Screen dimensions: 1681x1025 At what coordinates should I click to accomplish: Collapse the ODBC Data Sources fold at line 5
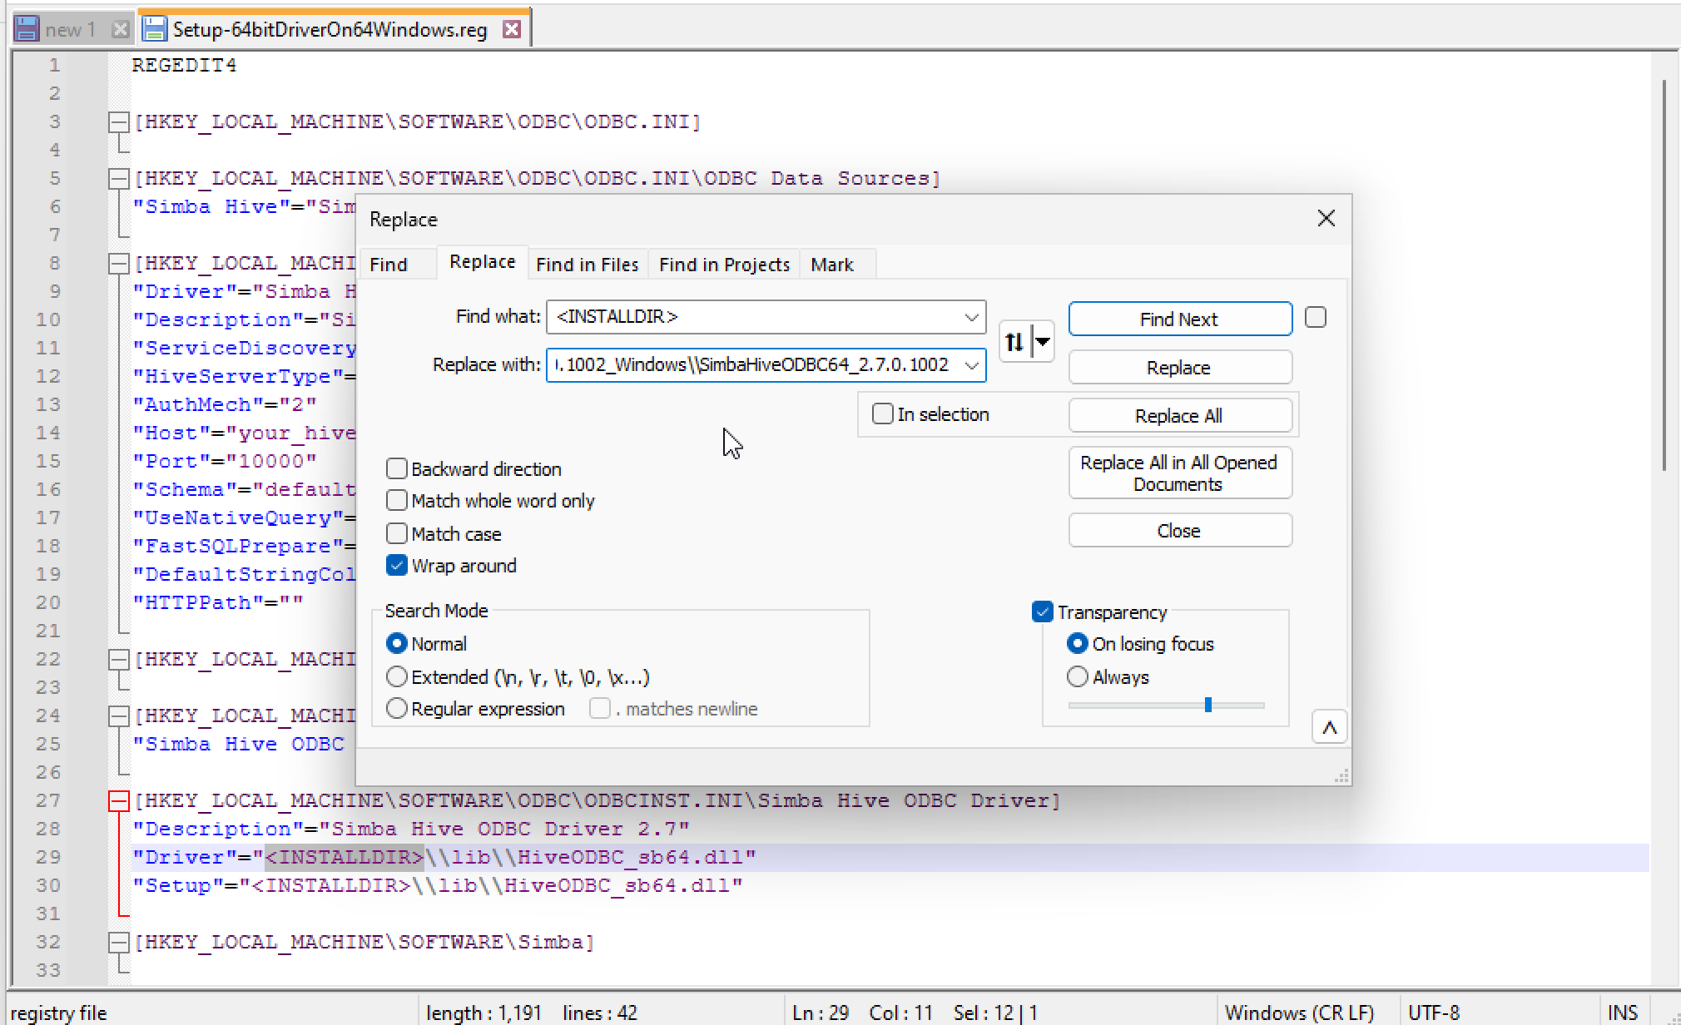(119, 179)
